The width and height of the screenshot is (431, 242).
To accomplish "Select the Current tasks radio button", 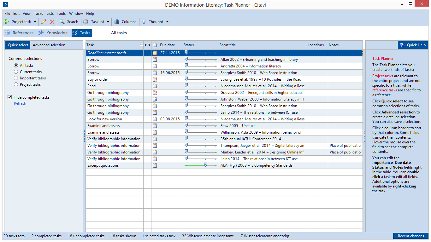I will click(x=16, y=72).
